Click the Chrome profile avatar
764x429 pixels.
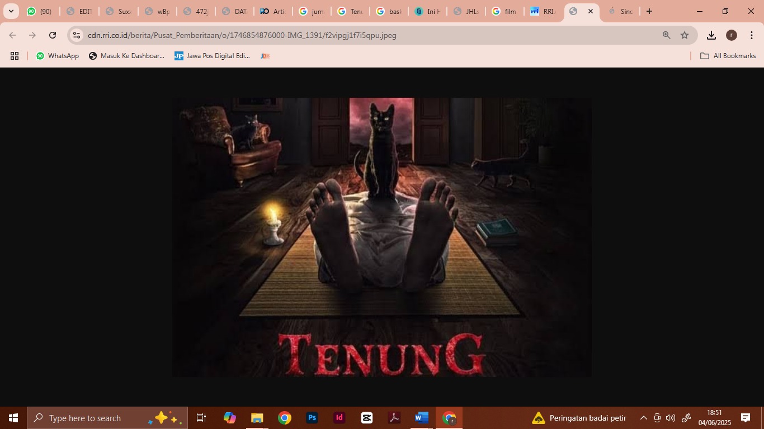[731, 35]
